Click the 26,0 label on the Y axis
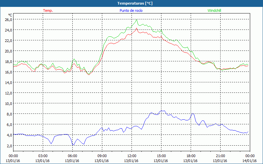 (x=8, y=19)
